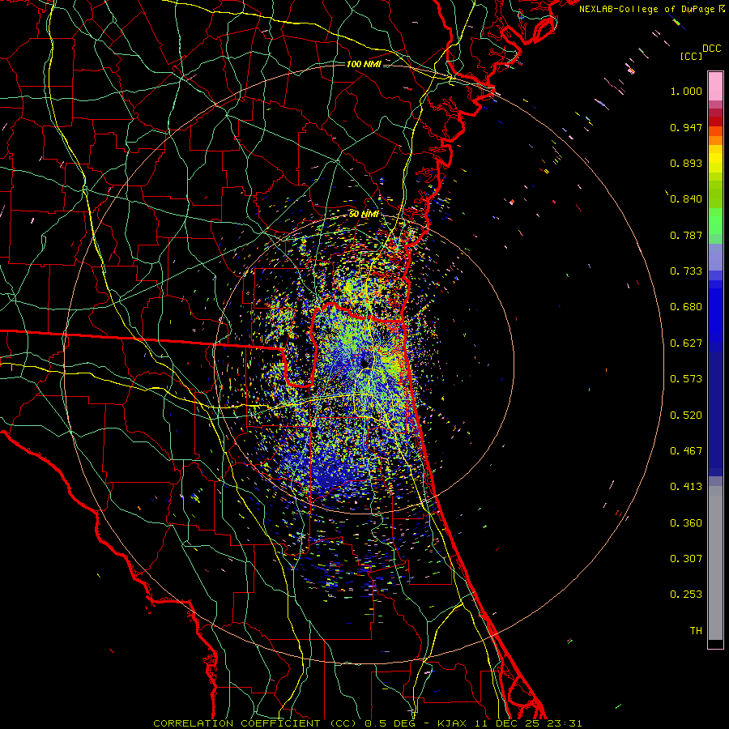
Task: Click the pink segment of the color bar
Action: point(715,86)
